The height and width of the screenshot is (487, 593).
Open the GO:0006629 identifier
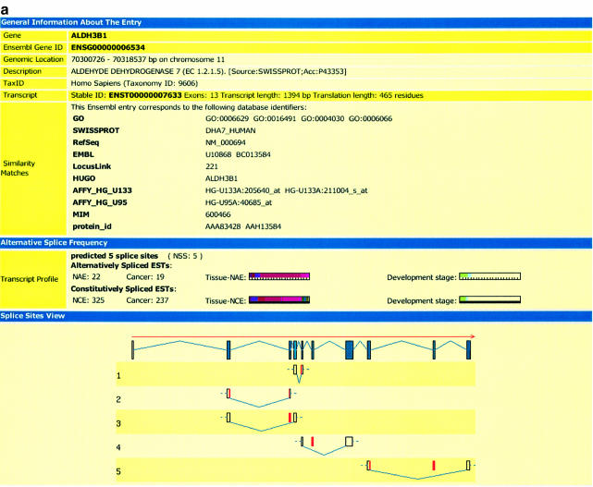pos(227,118)
